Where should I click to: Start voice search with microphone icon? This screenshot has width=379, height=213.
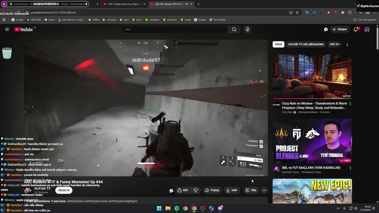[x=248, y=29]
